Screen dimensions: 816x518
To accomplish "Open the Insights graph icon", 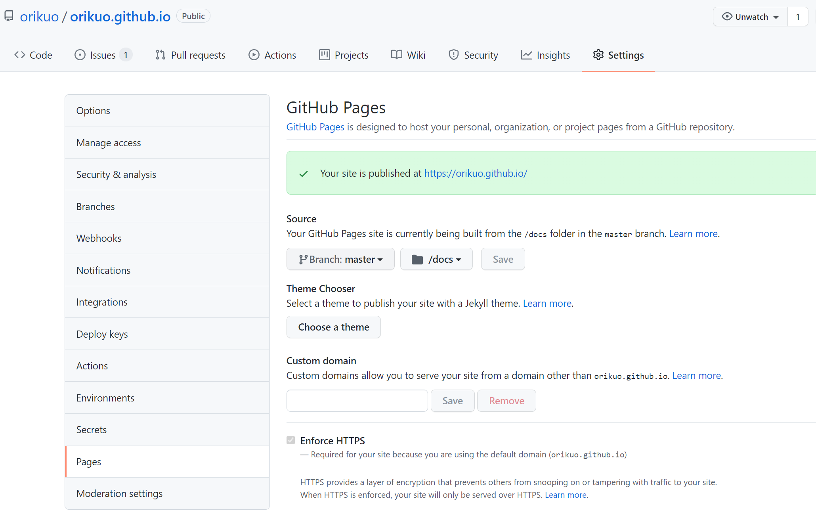I will coord(526,55).
